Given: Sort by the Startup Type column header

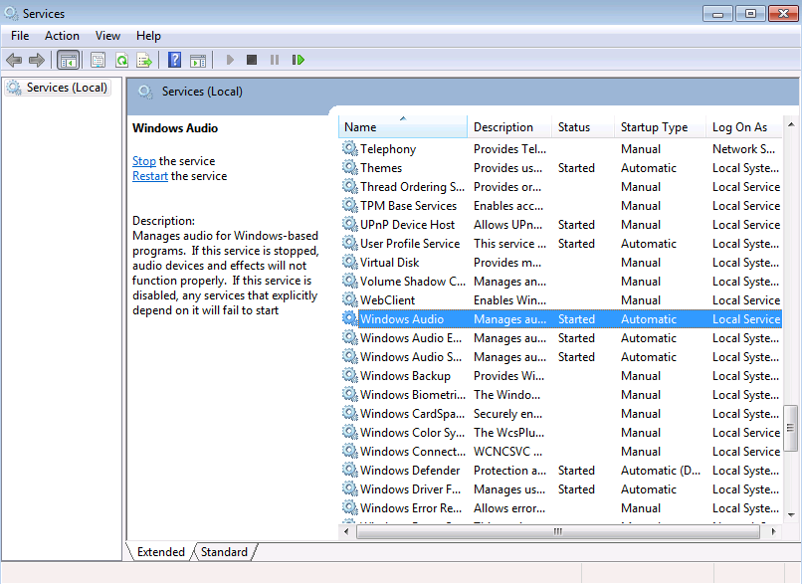Looking at the screenshot, I should [x=660, y=126].
